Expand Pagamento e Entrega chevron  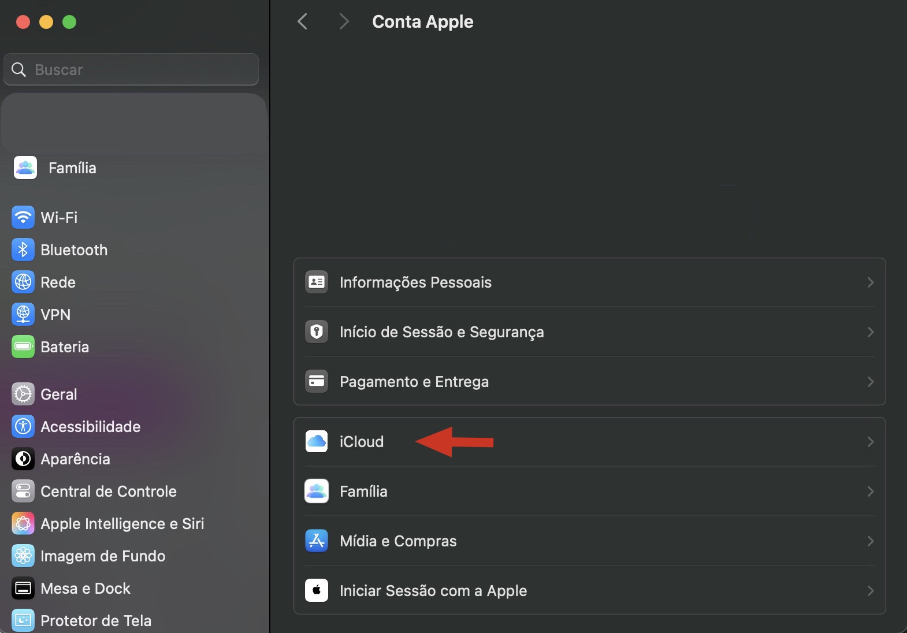click(x=870, y=381)
